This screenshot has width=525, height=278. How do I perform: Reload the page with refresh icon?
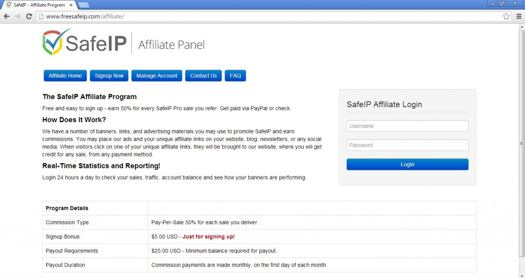tap(29, 16)
